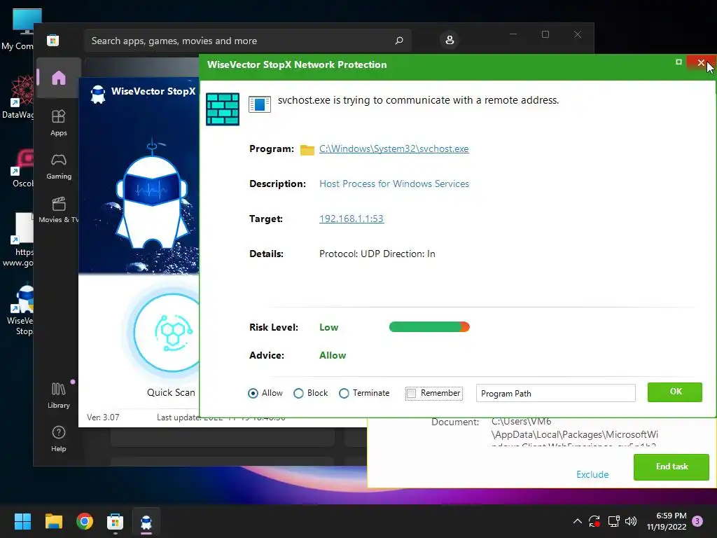The width and height of the screenshot is (717, 538).
Task: Open the notification badge showing 3
Action: (x=698, y=520)
